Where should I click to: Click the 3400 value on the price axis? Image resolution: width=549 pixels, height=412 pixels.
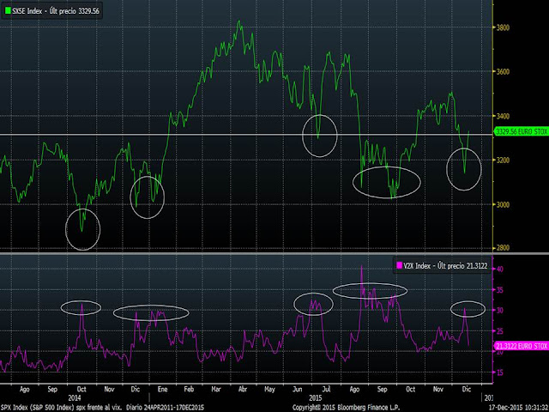[x=504, y=116]
